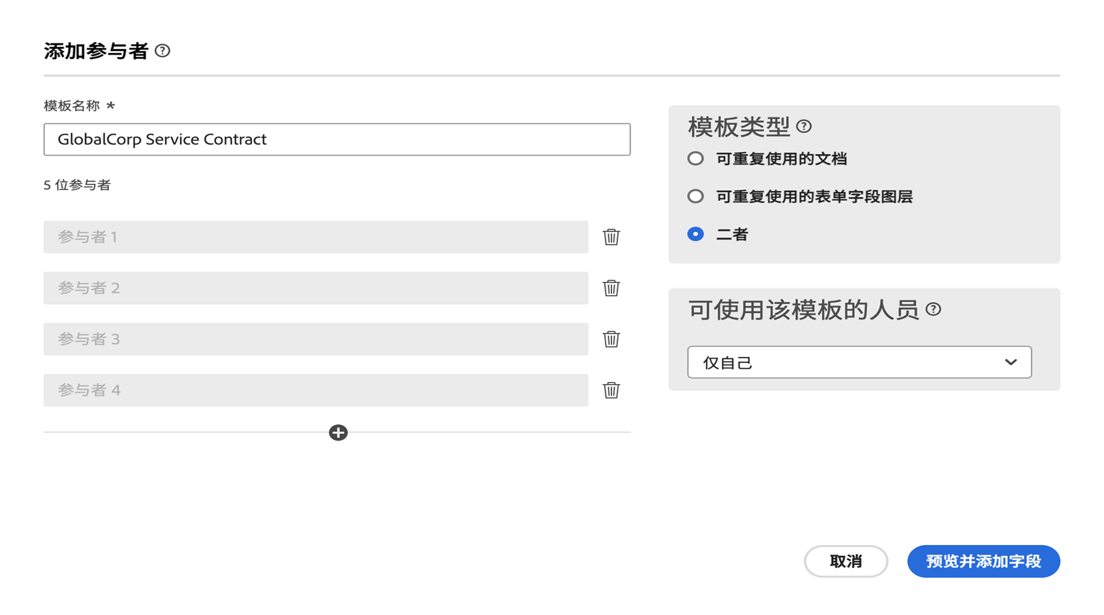Select the 可重复使用的文档 radio button
Viewport: 1104px width, 615px height.
click(x=695, y=157)
